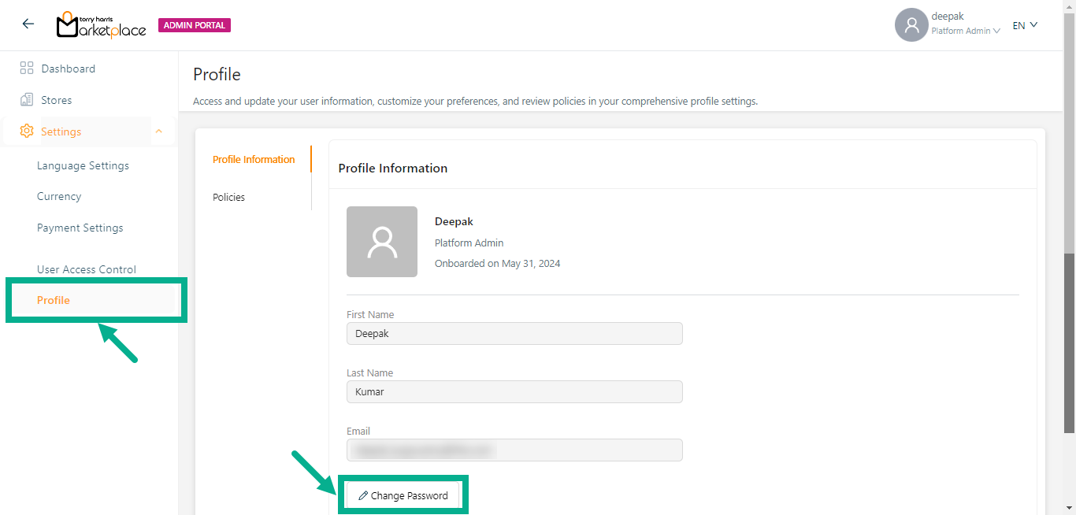Click the pencil icon on Change Password
Screen dimensions: 1076x515
363,496
